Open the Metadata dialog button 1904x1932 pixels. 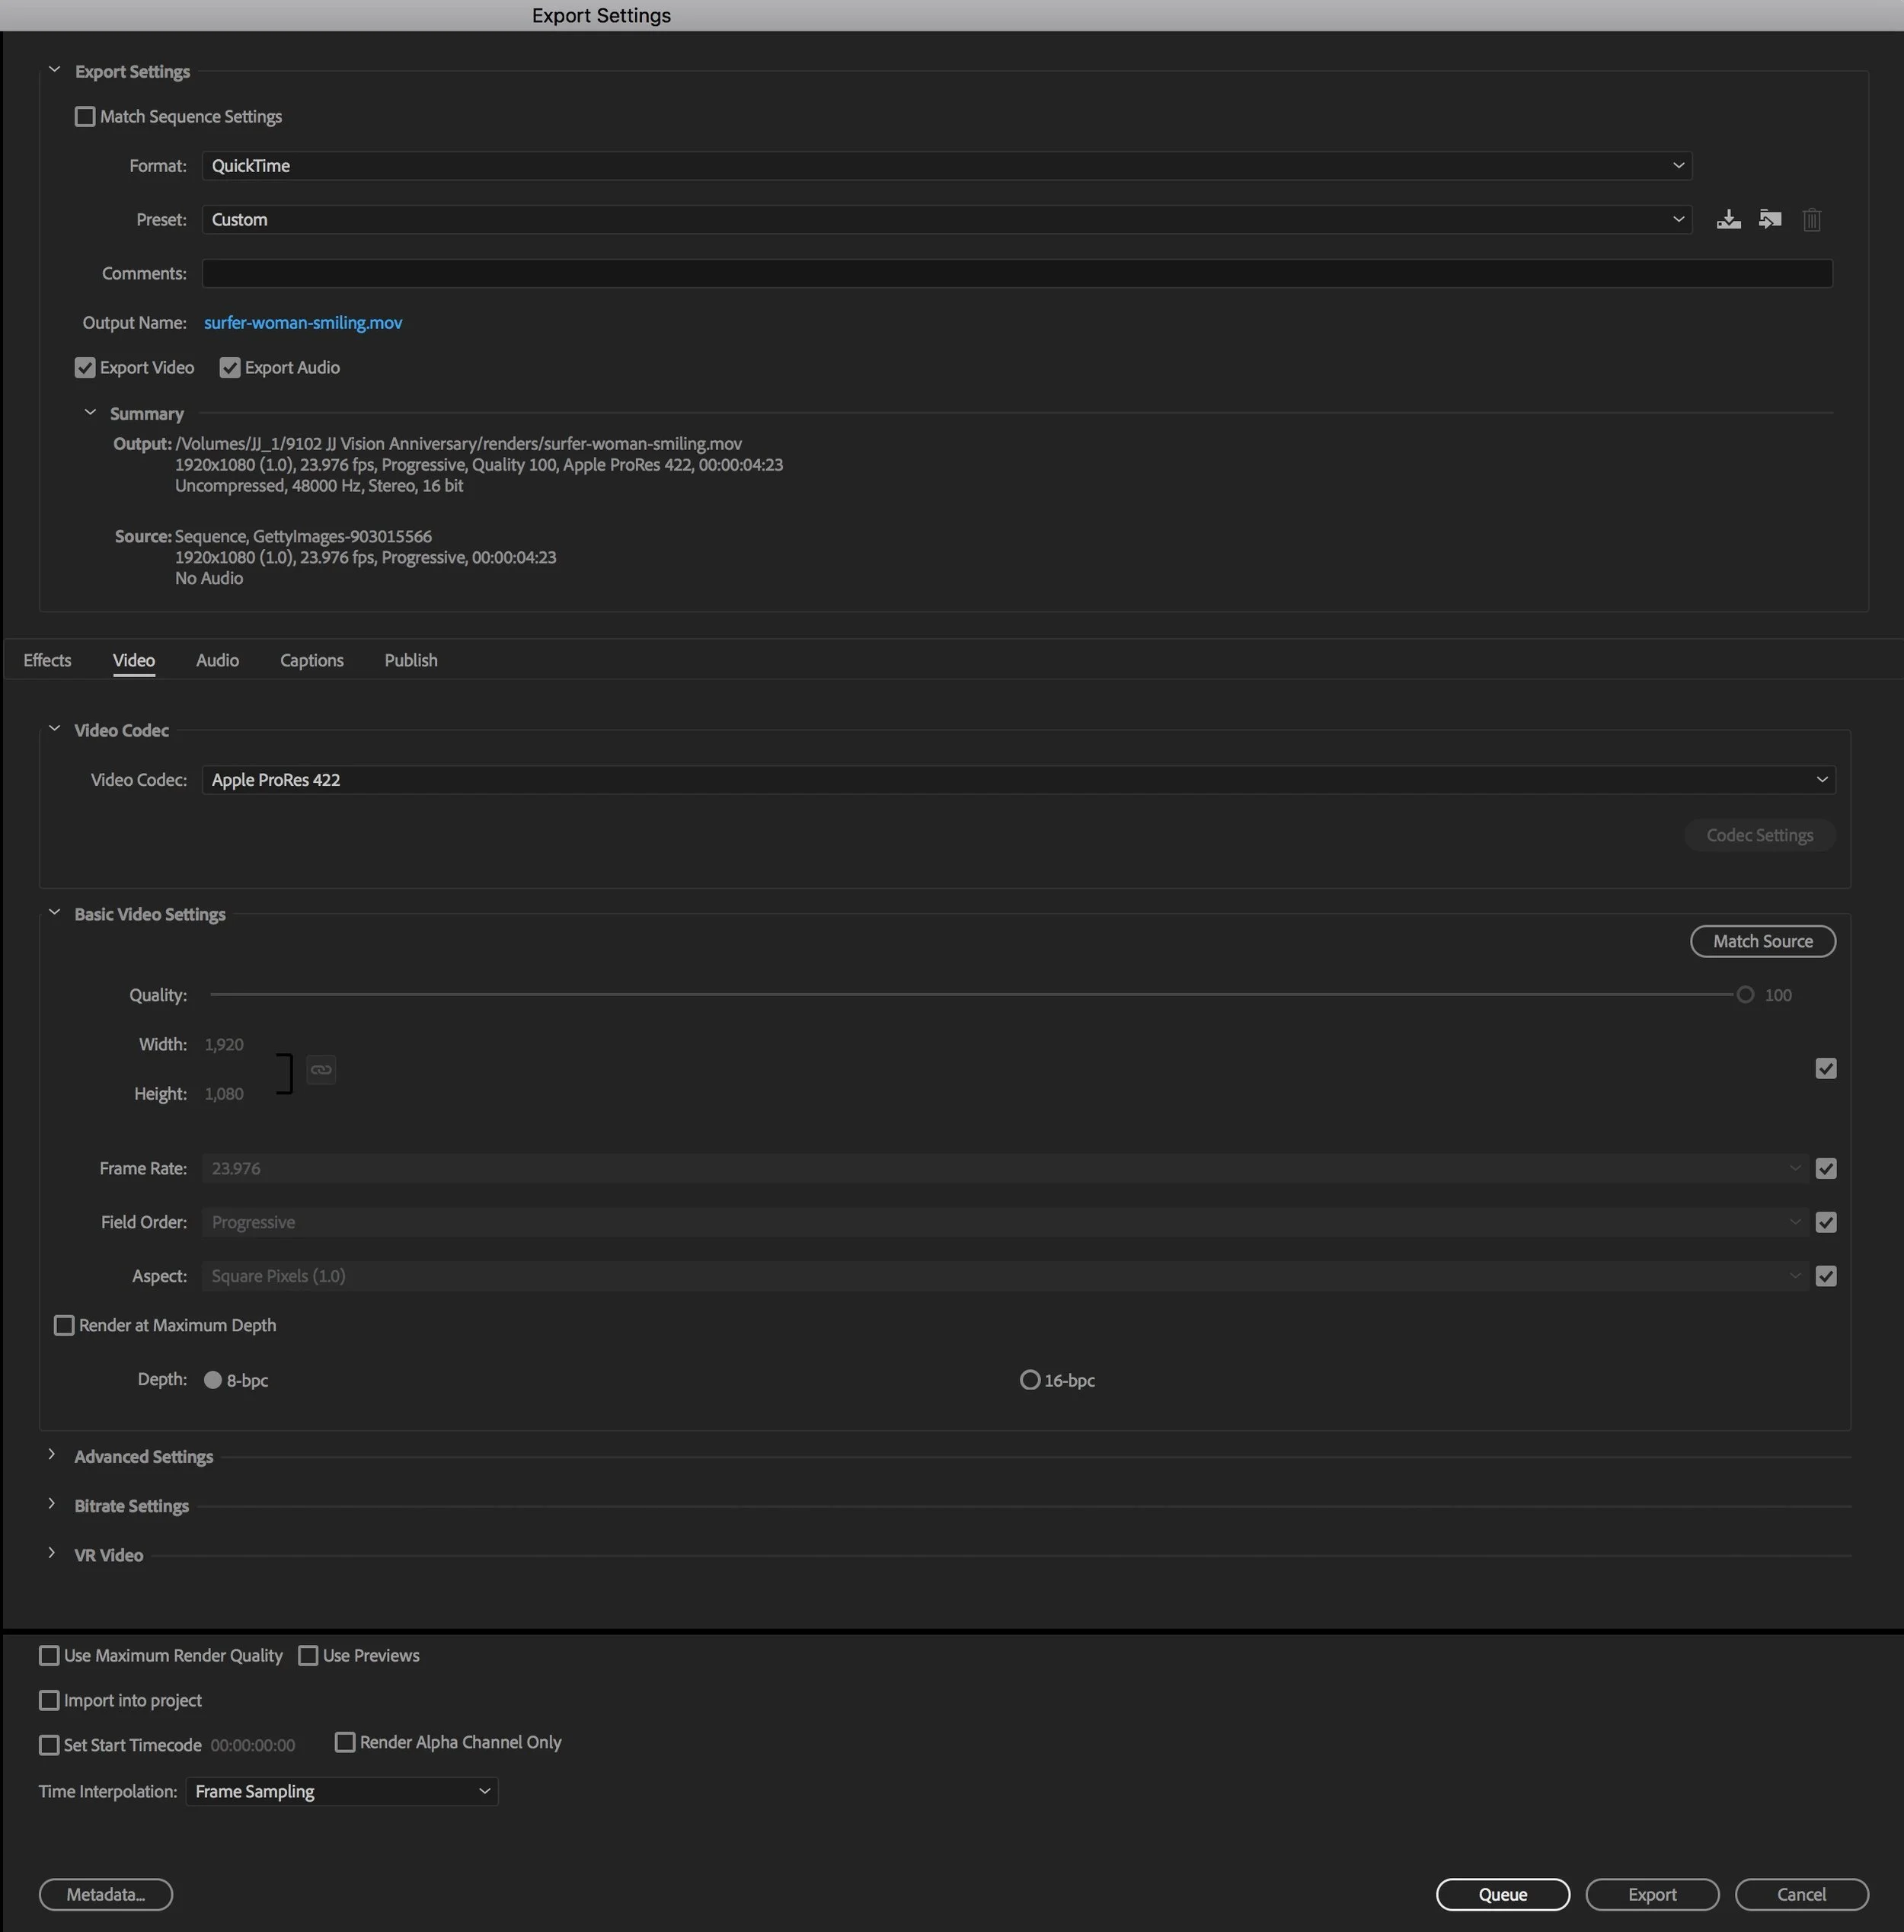tap(105, 1894)
